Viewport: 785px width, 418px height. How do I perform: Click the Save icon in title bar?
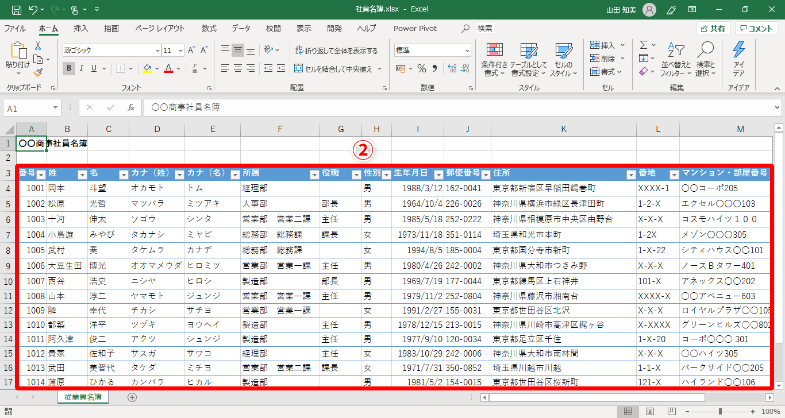16,10
